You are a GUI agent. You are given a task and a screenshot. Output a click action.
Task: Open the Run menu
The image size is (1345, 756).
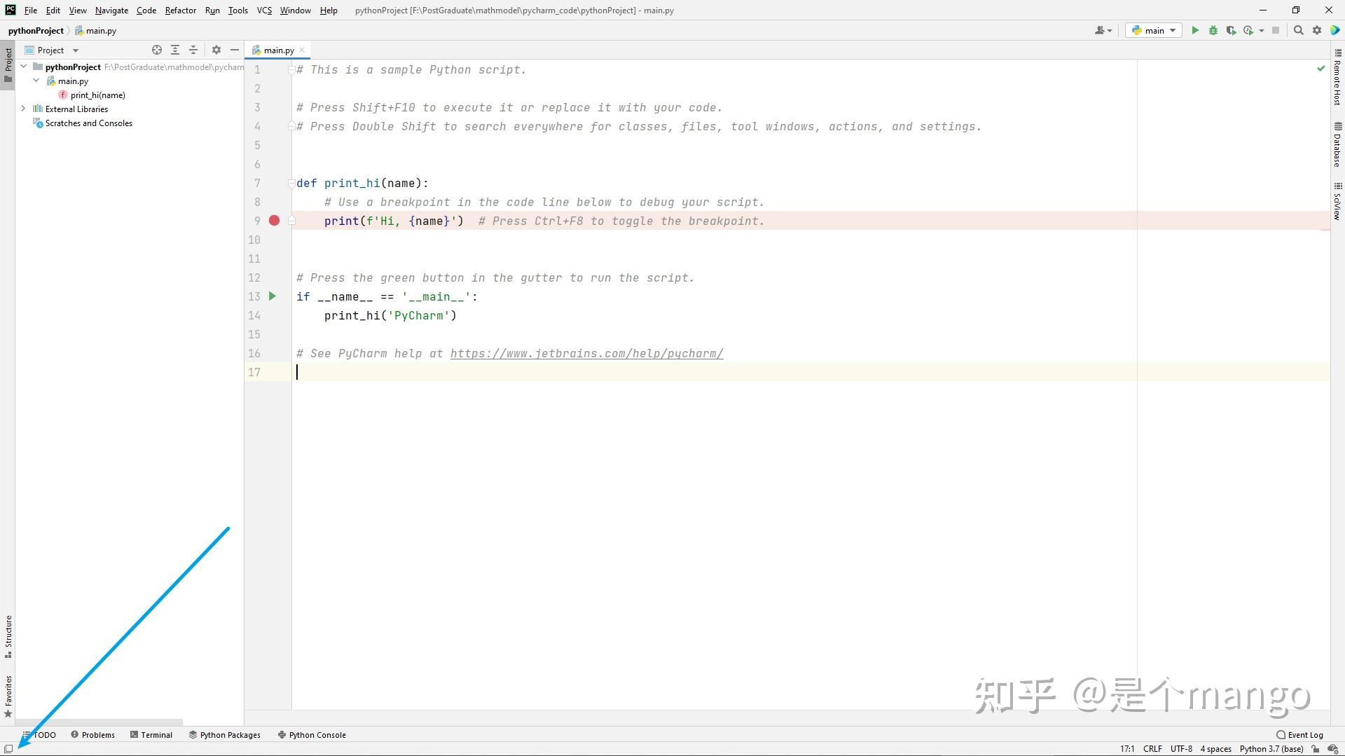212,10
